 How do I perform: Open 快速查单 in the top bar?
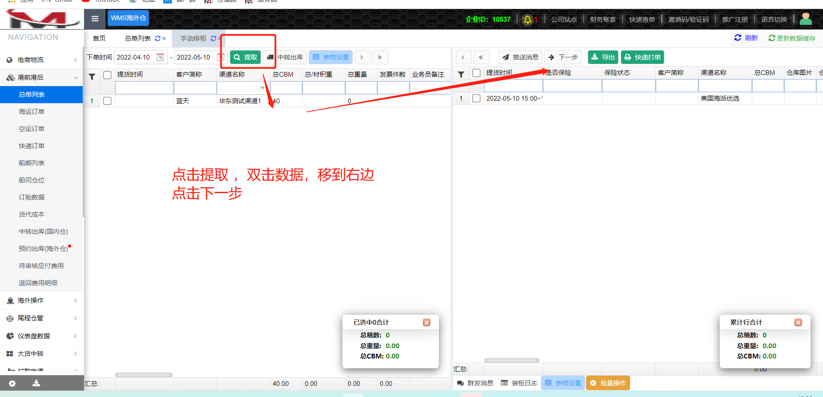[x=642, y=19]
